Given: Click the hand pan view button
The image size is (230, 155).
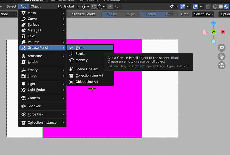Looking at the screenshot, I should point(221,57).
